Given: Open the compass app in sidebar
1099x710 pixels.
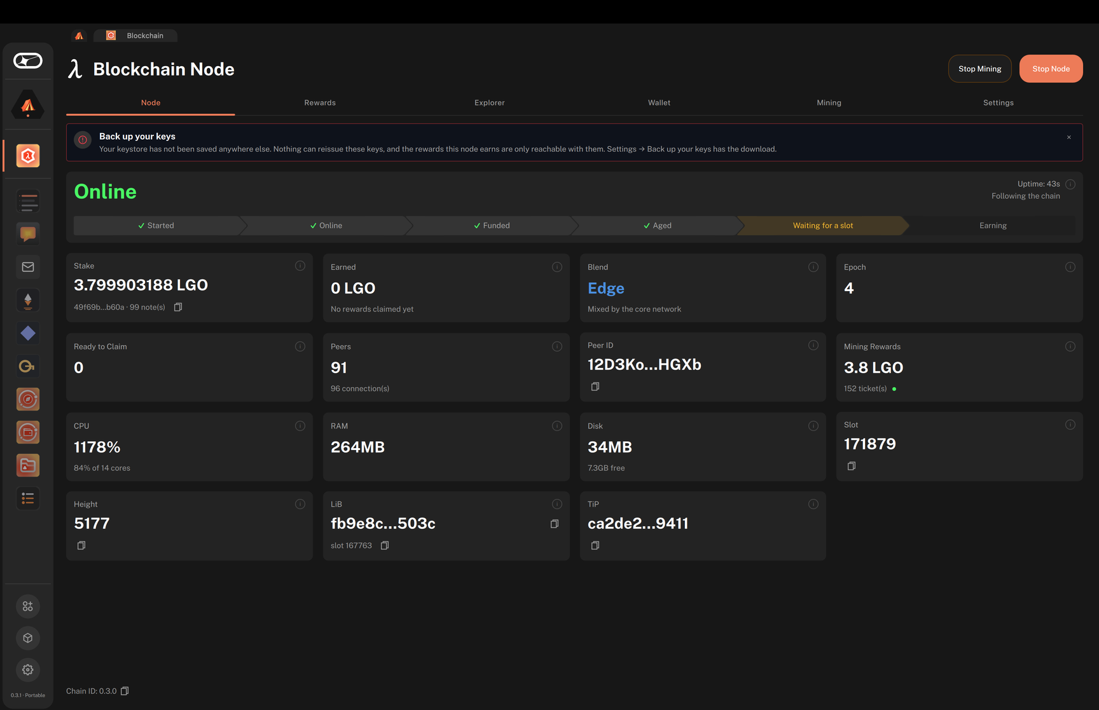Looking at the screenshot, I should [x=28, y=399].
